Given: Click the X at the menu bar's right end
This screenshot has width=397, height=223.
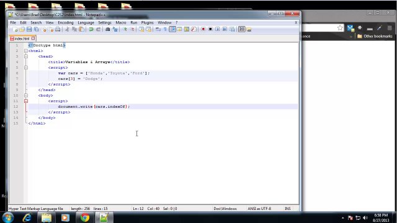Looking at the screenshot, I should [296, 22].
